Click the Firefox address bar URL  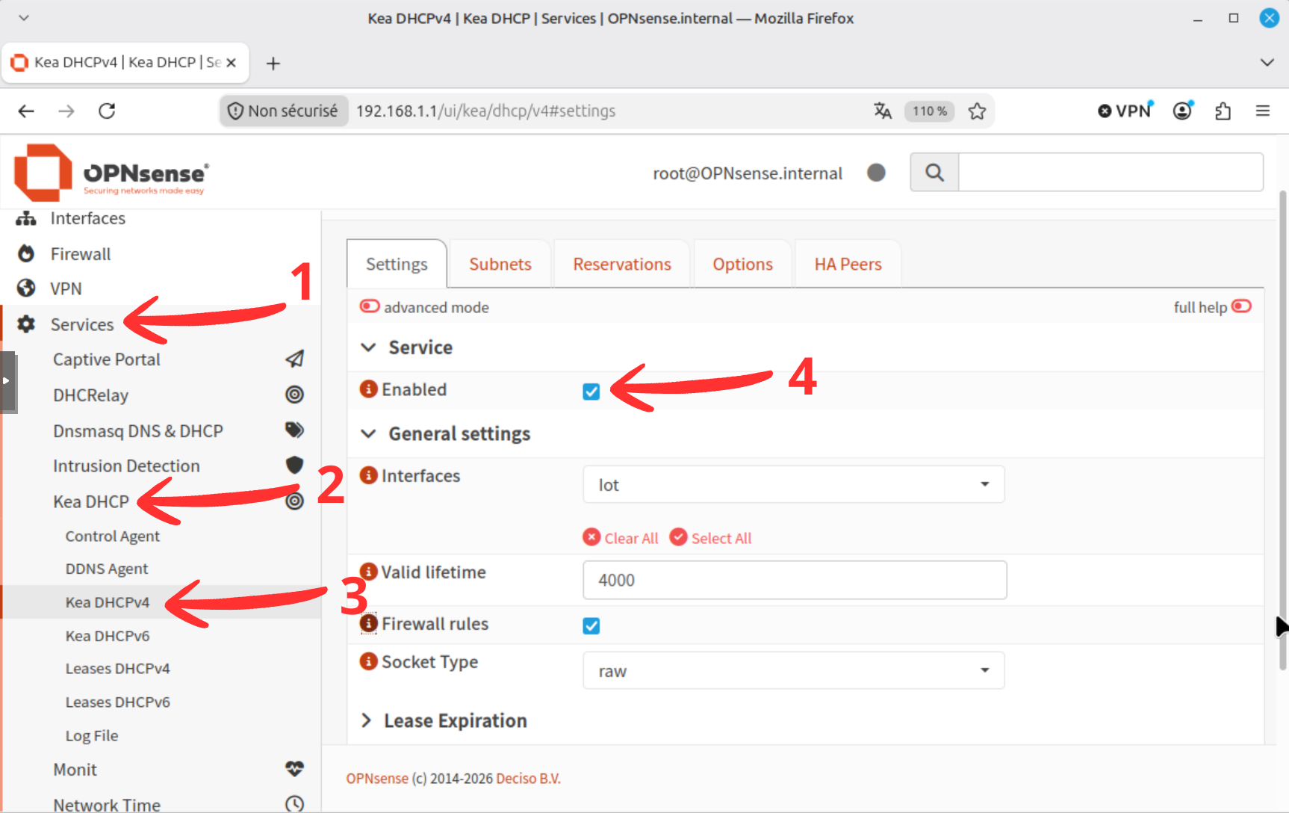tap(485, 111)
